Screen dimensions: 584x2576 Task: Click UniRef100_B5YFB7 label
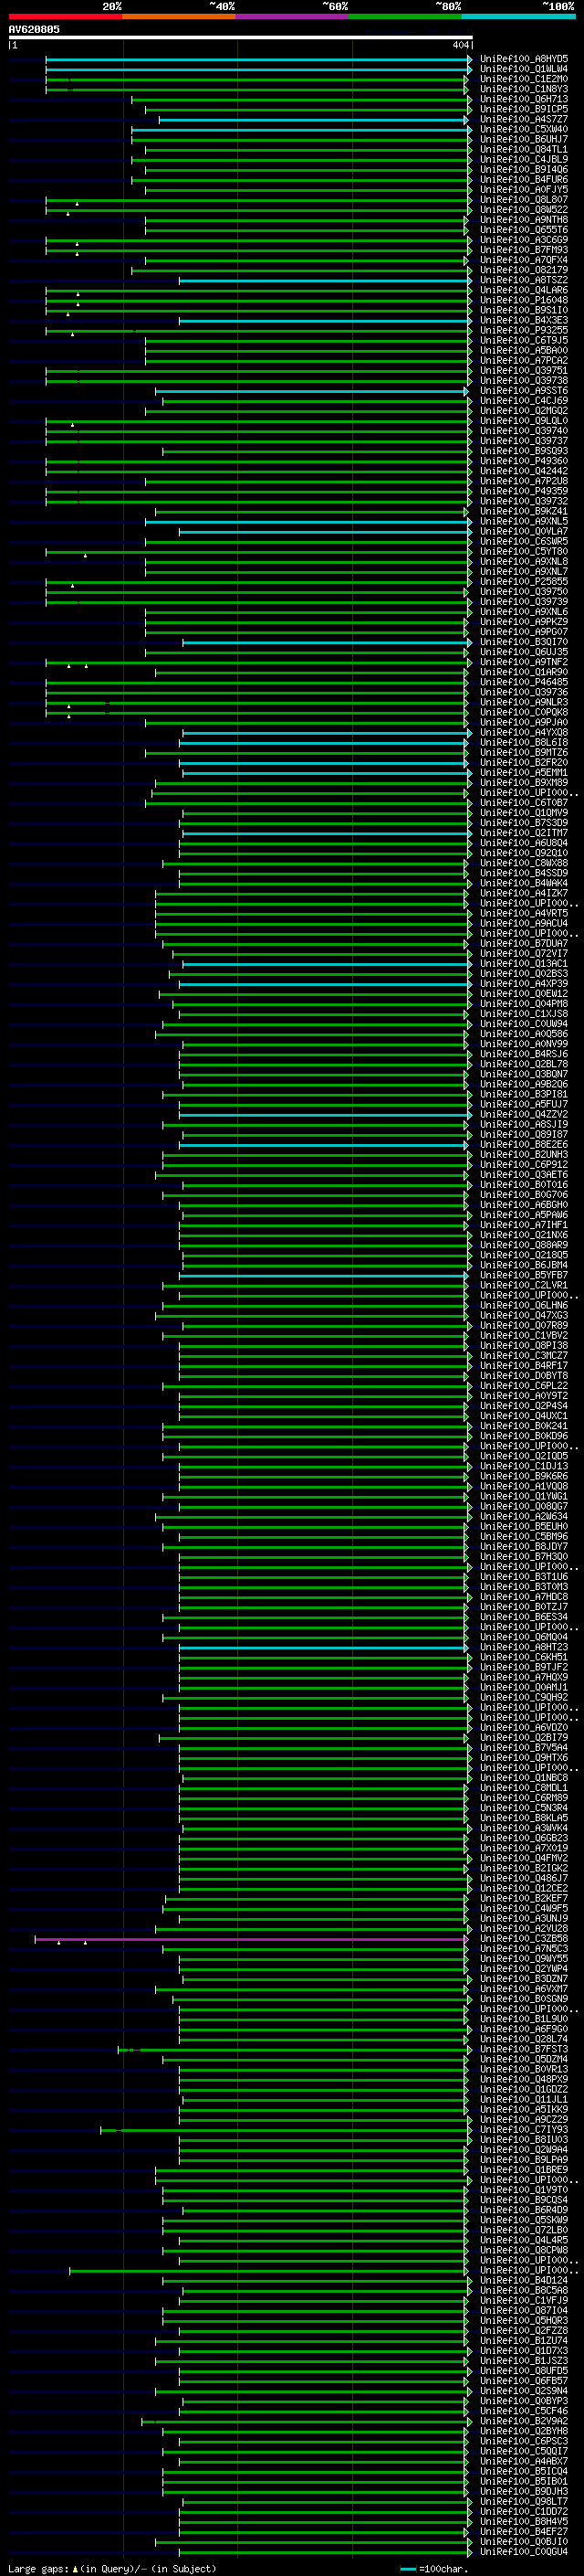pos(523,1276)
